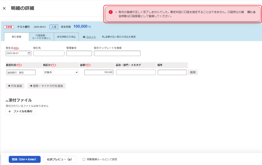Click ファイルを添付 to attach file
262x165 pixels.
click(21, 111)
